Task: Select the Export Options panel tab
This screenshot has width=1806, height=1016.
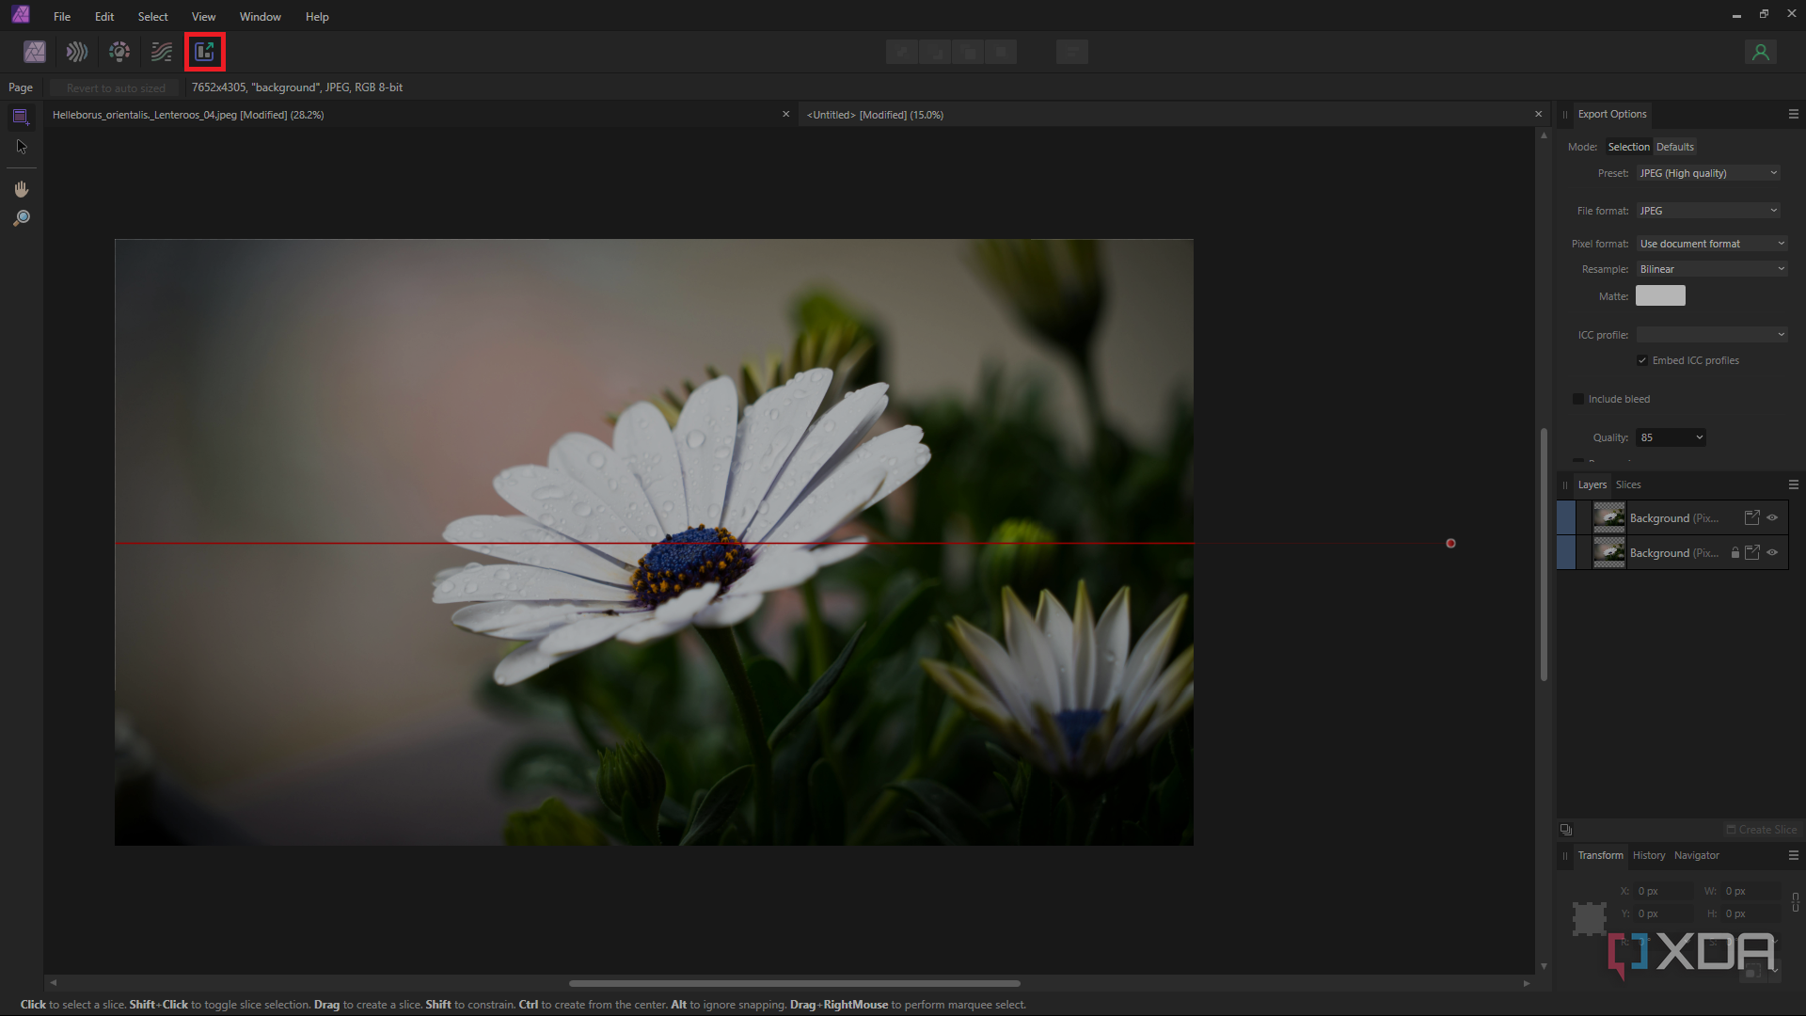Action: [x=1612, y=114]
